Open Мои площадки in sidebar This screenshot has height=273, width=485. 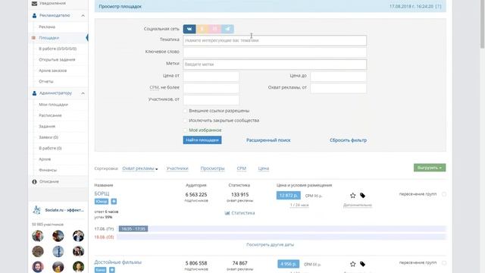coord(53,105)
